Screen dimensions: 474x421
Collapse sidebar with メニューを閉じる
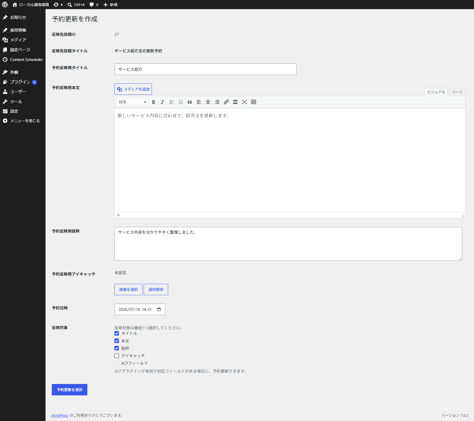23,121
